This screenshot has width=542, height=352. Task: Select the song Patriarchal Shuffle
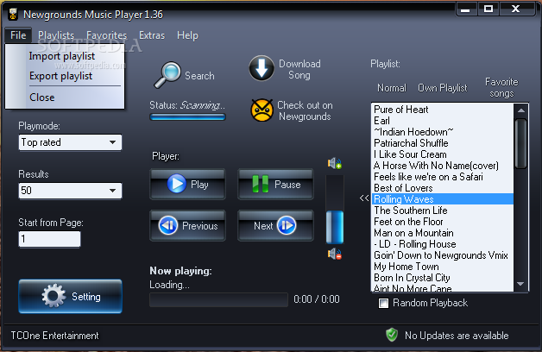click(x=443, y=143)
